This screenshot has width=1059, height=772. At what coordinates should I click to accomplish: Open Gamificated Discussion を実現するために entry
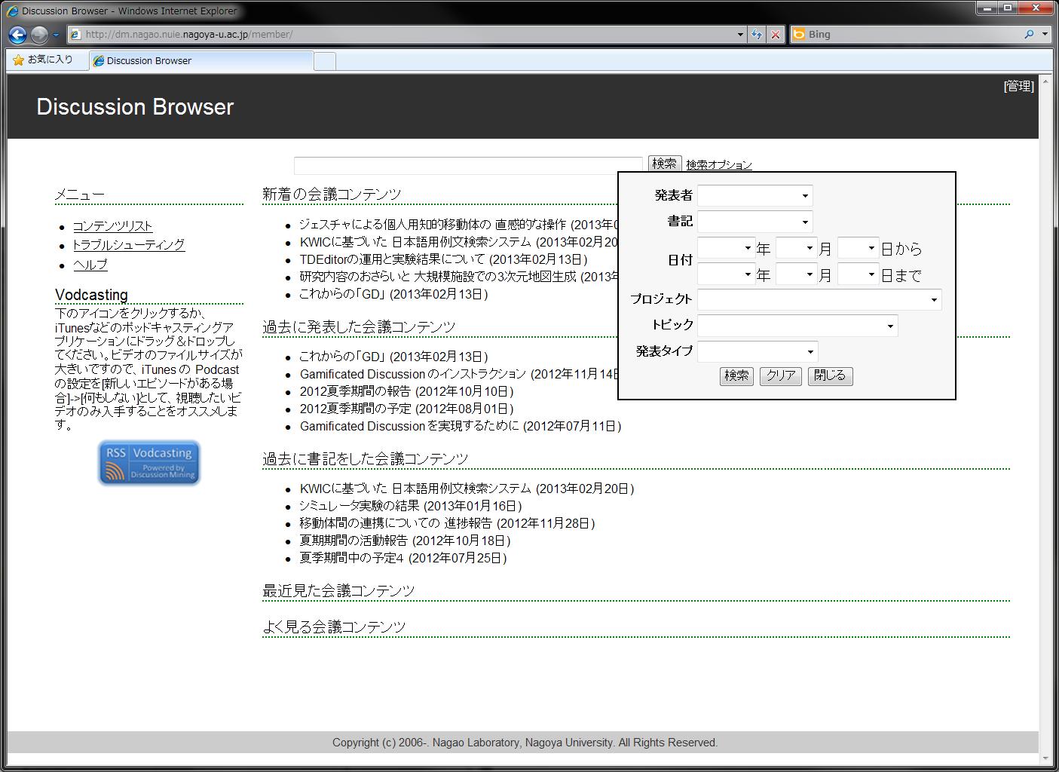click(460, 426)
